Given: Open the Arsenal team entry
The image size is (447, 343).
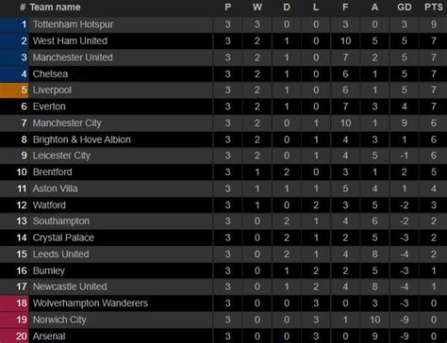Looking at the screenshot, I should click(49, 336).
